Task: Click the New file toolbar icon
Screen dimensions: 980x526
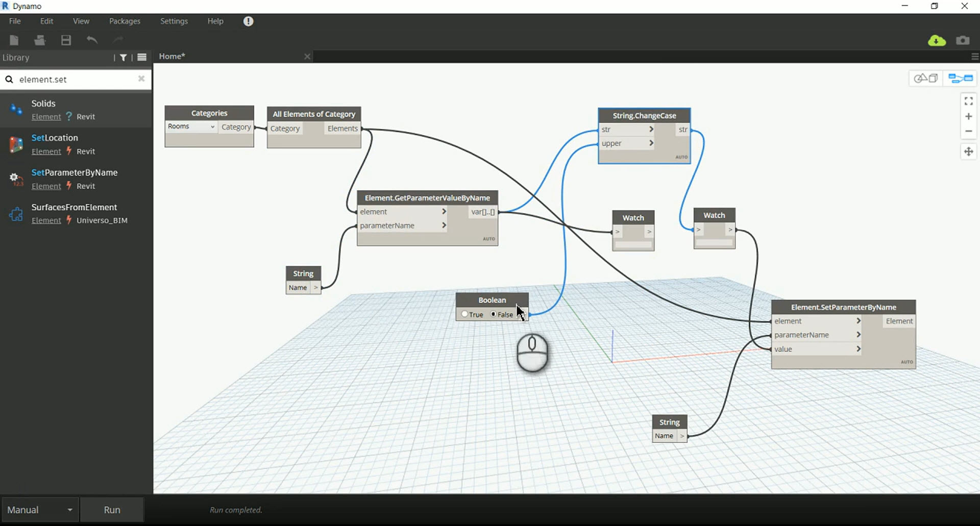Action: tap(14, 40)
